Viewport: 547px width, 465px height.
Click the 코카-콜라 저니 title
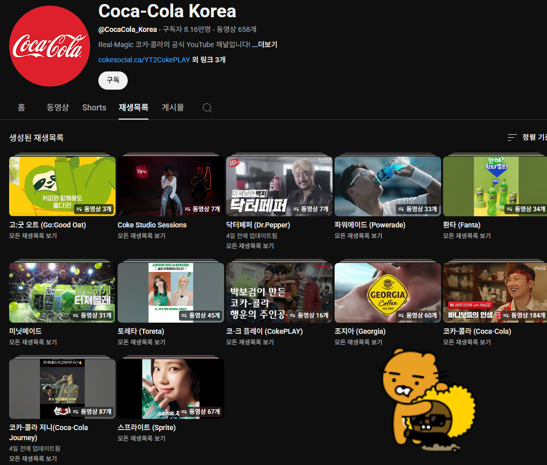point(49,432)
